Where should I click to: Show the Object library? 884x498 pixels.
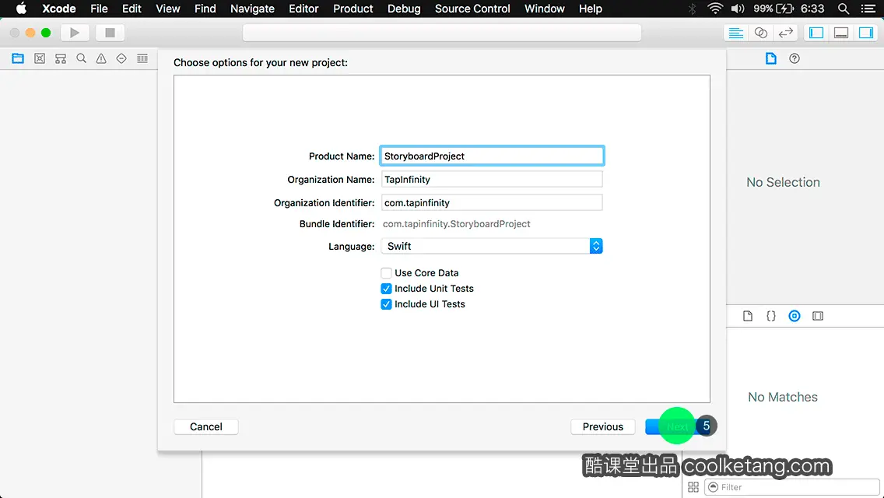pos(795,316)
